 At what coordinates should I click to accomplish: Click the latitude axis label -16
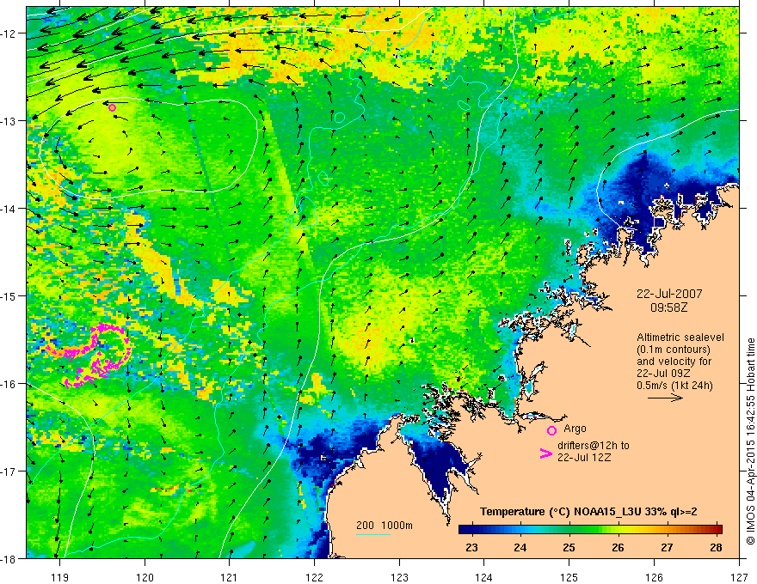click(x=10, y=384)
